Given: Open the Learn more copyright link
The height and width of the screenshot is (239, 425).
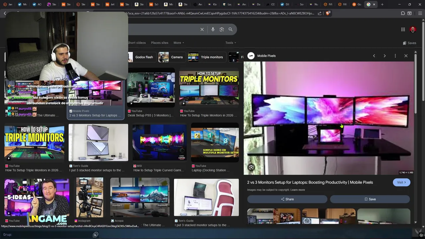Looking at the screenshot, I should pos(297,190).
